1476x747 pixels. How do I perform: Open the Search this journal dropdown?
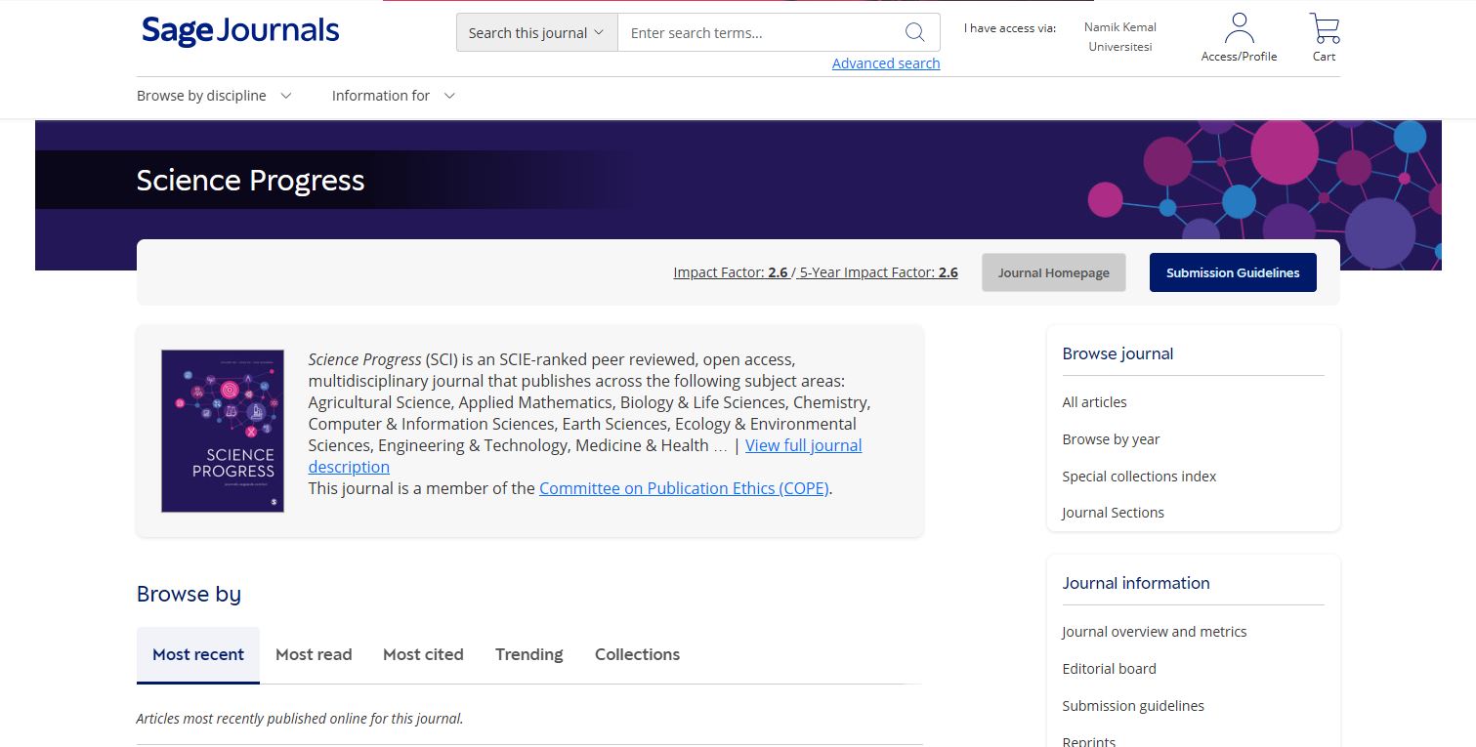[537, 32]
